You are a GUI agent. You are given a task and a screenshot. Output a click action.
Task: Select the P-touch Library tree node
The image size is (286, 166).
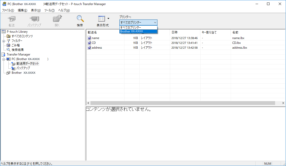pyautogui.click(x=17, y=32)
